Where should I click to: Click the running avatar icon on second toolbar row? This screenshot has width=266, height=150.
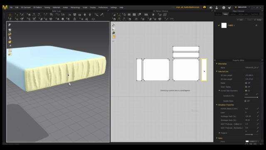(x=10, y=19)
